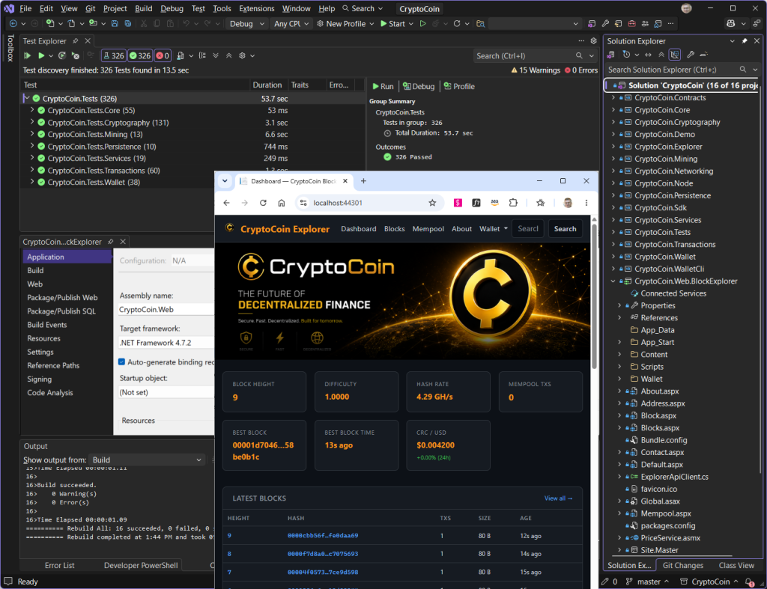767x589 pixels.
Task: Toggle the Auto-generate binding redirects checkbox
Action: pyautogui.click(x=122, y=362)
